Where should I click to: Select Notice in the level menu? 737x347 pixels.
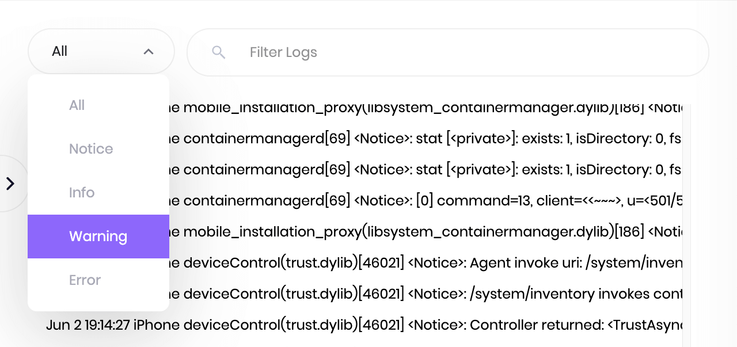98,149
